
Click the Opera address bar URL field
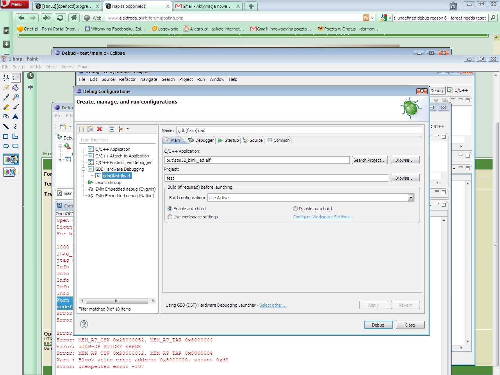tap(234, 18)
